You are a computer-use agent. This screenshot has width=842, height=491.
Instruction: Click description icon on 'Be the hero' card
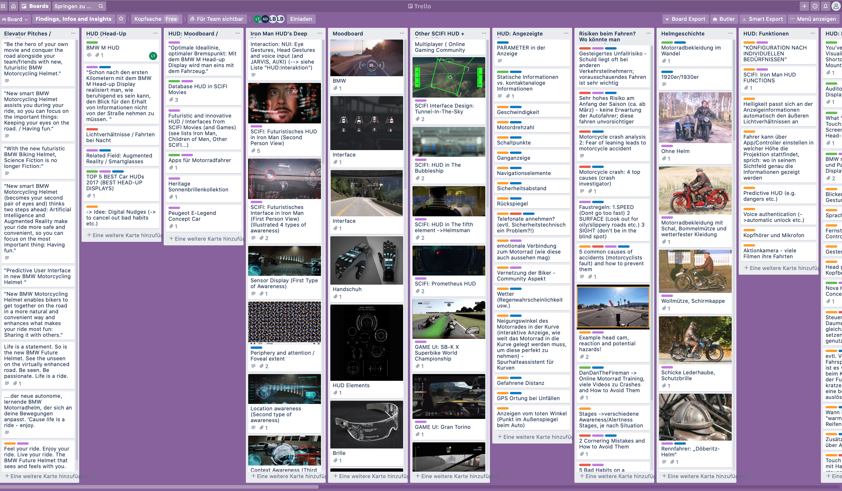click(x=7, y=80)
